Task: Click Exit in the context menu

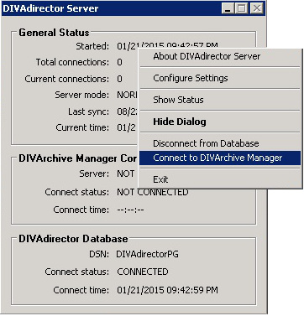Action: pos(220,179)
